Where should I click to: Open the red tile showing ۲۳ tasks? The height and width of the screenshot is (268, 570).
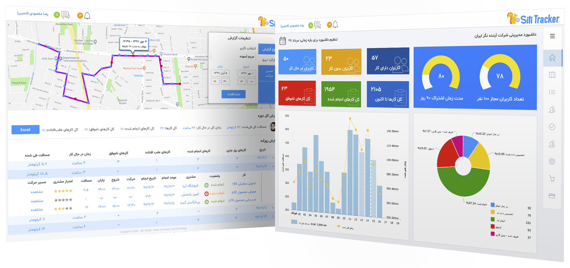[297, 93]
